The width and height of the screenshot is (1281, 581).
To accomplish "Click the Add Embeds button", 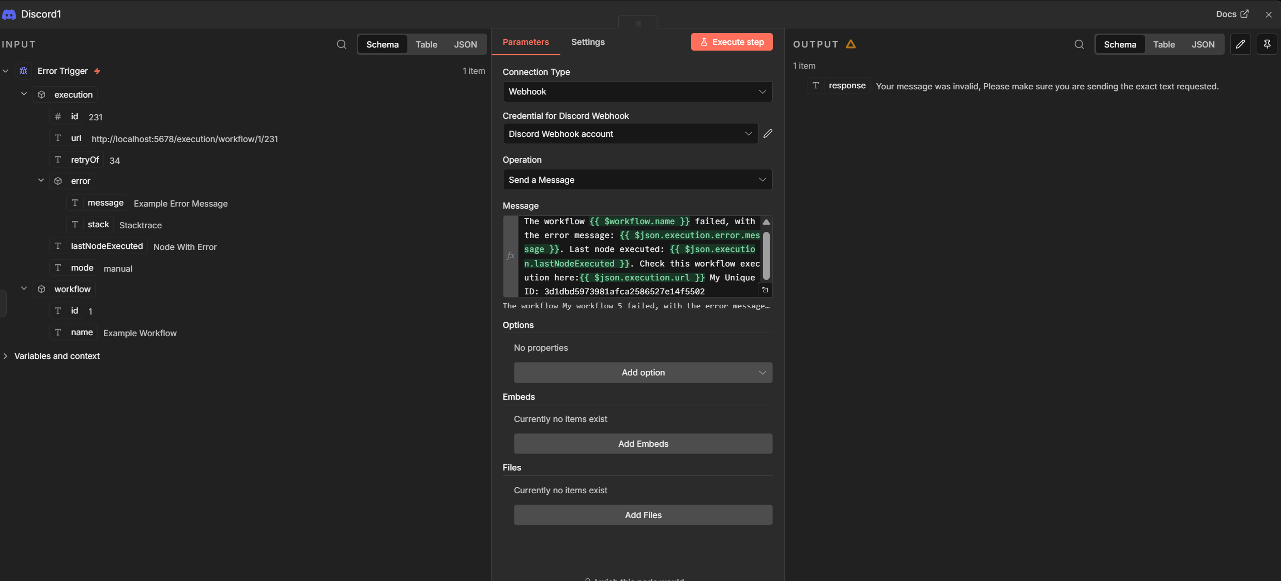I will coord(643,444).
